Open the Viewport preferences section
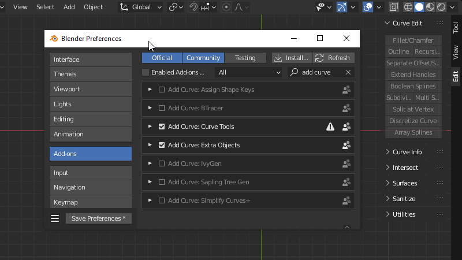Screen dimensions: 462x260 [91, 89]
